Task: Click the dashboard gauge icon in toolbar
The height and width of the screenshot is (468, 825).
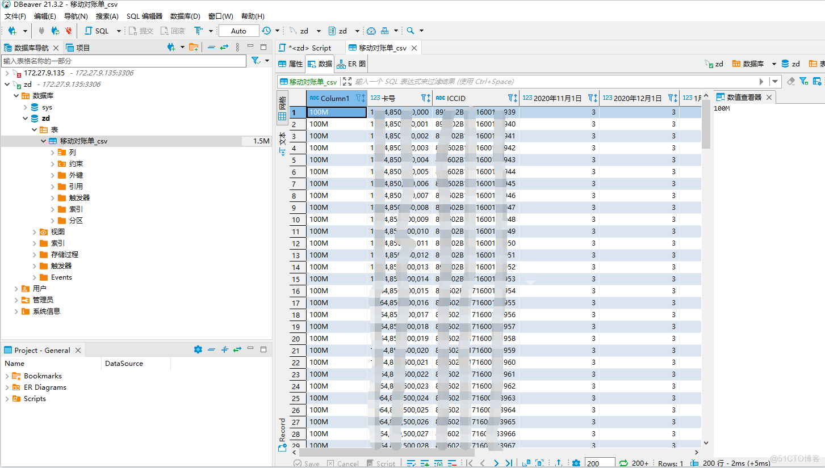Action: [371, 31]
